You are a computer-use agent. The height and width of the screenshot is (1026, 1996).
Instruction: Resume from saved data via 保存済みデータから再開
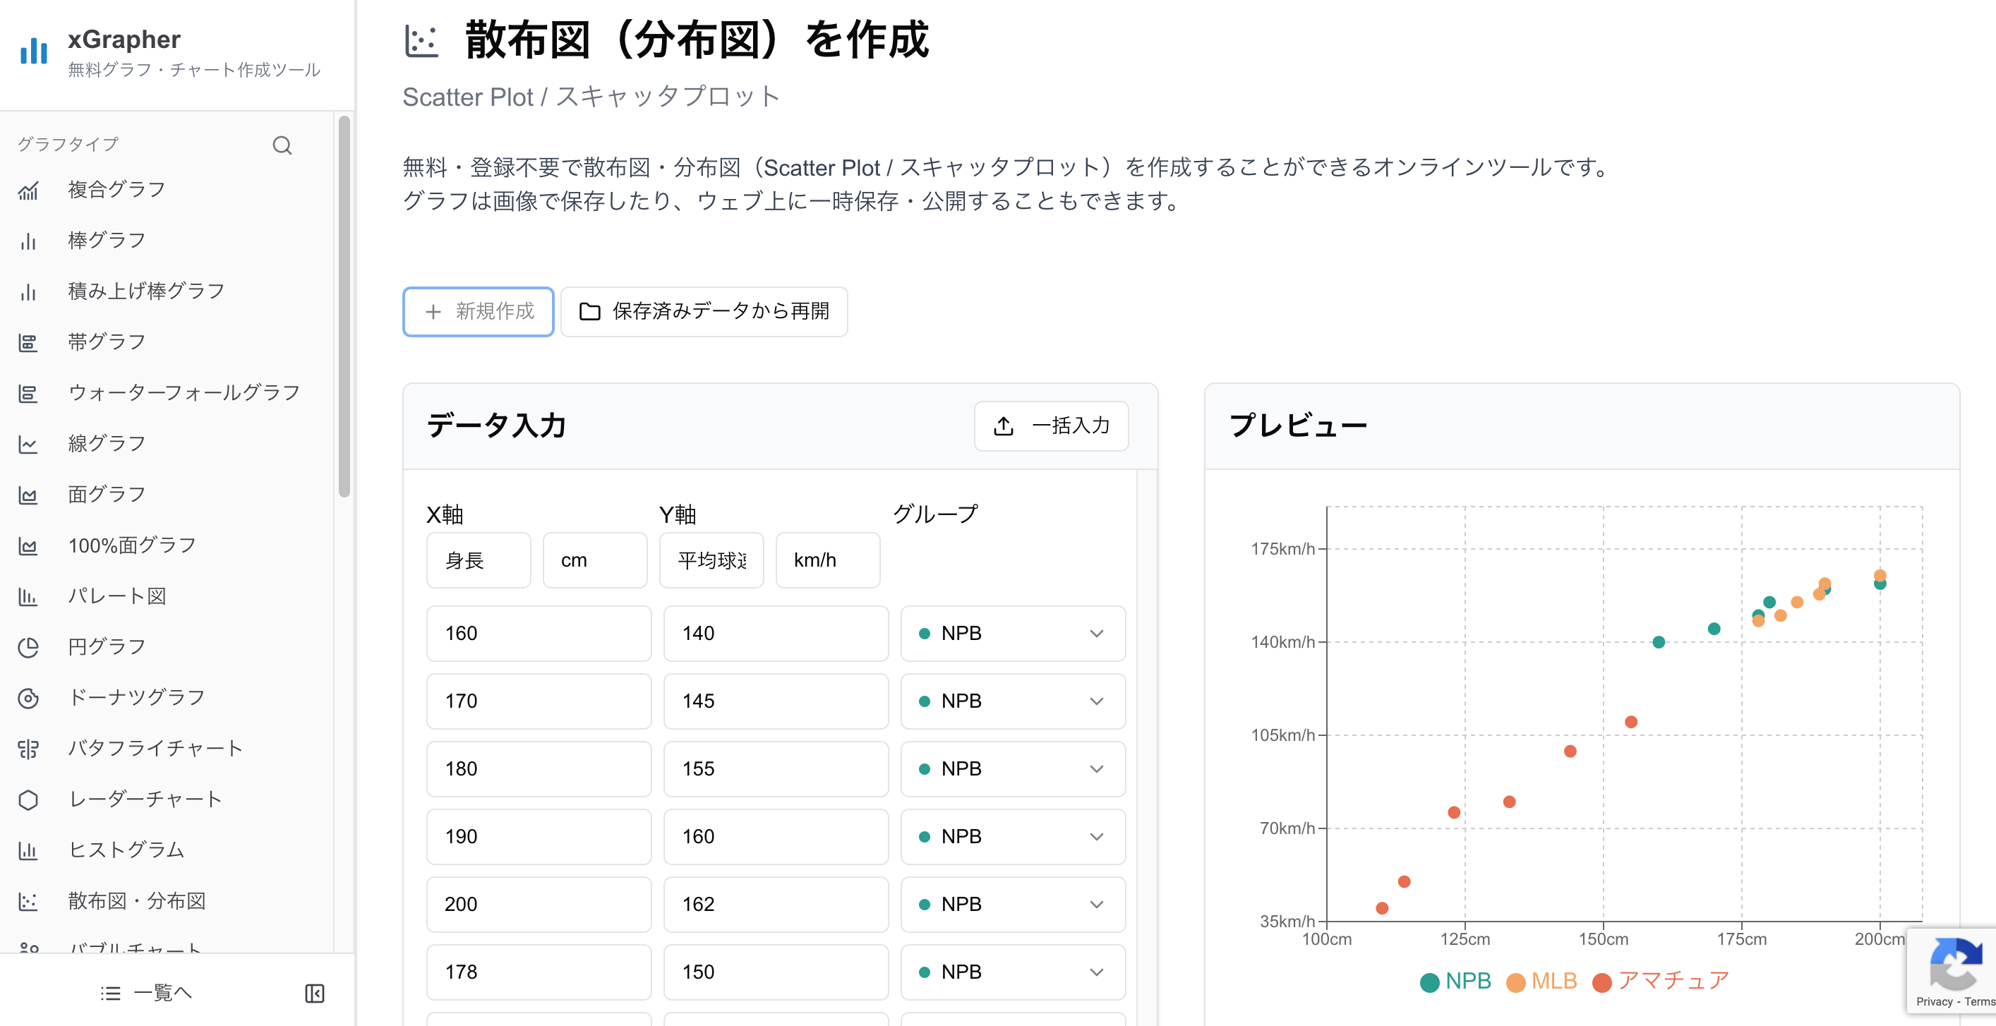[704, 311]
